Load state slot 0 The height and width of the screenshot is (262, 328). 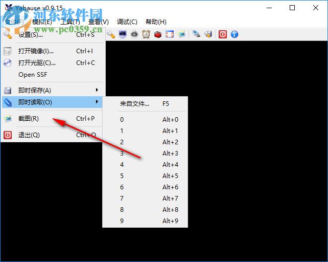pyautogui.click(x=145, y=119)
